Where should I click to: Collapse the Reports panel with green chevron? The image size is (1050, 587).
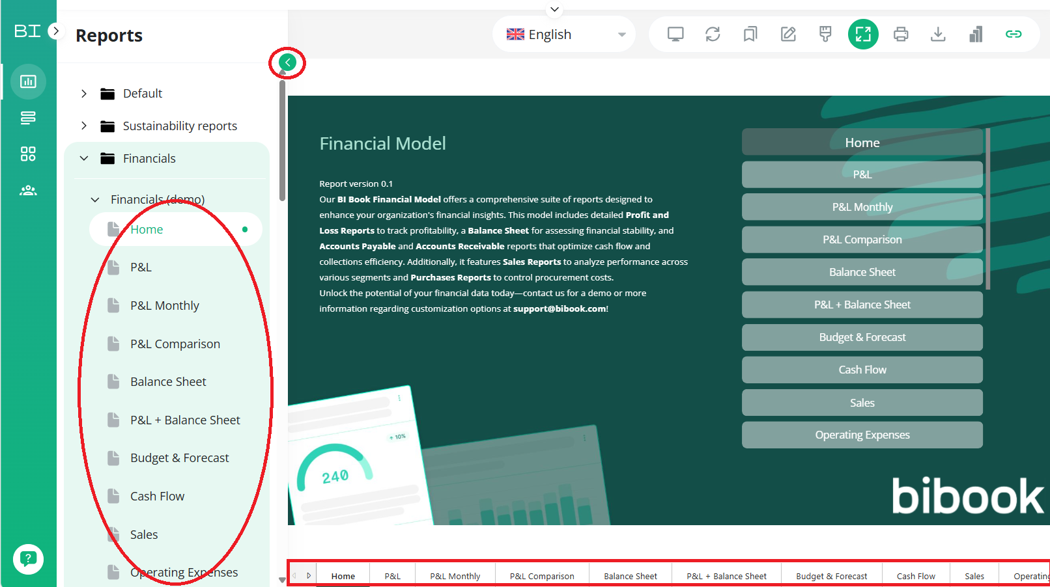[287, 62]
